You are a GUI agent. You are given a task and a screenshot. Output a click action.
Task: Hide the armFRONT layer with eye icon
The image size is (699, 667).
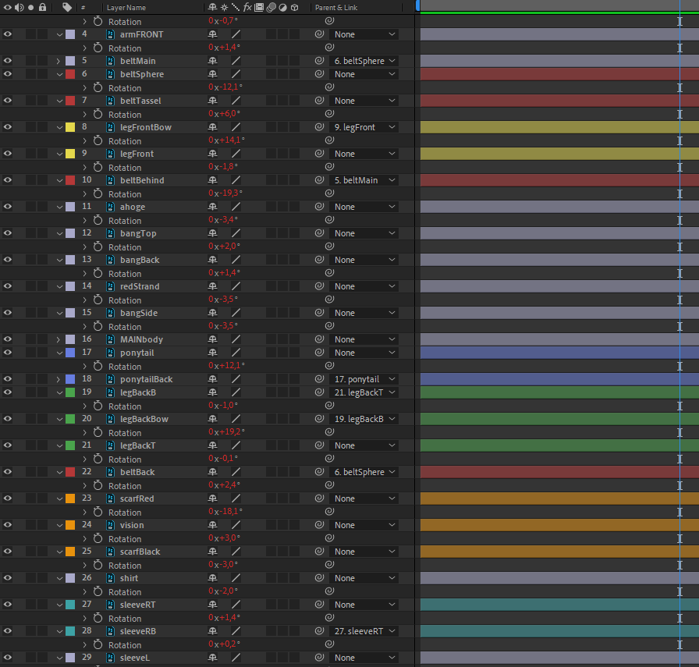tap(8, 34)
